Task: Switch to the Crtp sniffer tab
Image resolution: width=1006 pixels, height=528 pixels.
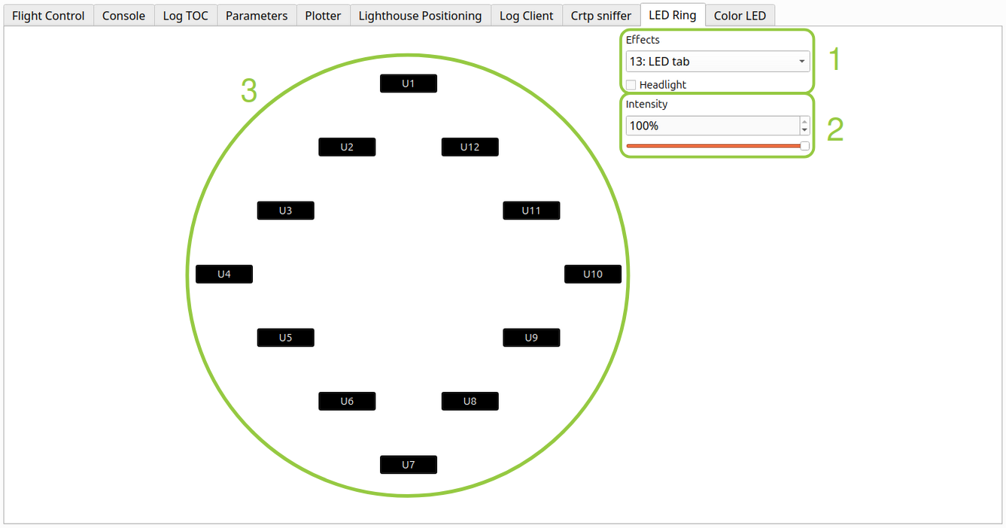Action: (600, 16)
